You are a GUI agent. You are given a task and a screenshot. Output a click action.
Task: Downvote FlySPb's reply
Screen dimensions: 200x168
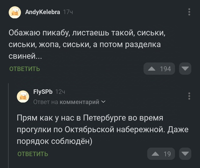click(x=185, y=154)
